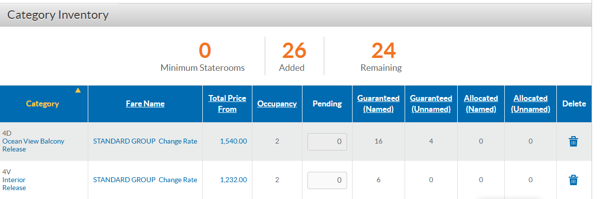Sort by Total Price From column
600x199 pixels.
[x=227, y=104]
